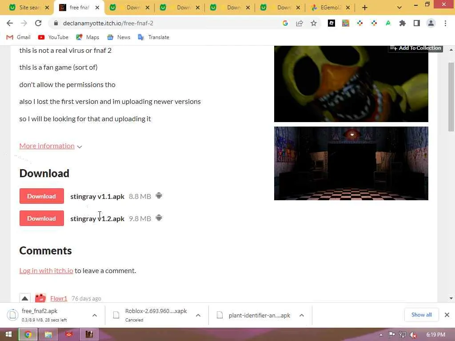
Task: Open the News bookmark
Action: (x=119, y=37)
